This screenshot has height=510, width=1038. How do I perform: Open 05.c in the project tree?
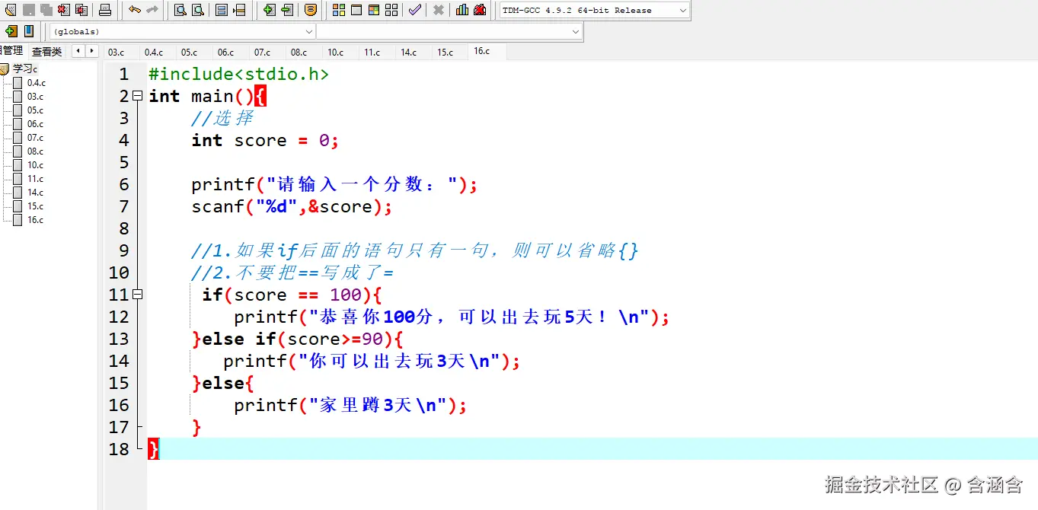point(35,110)
